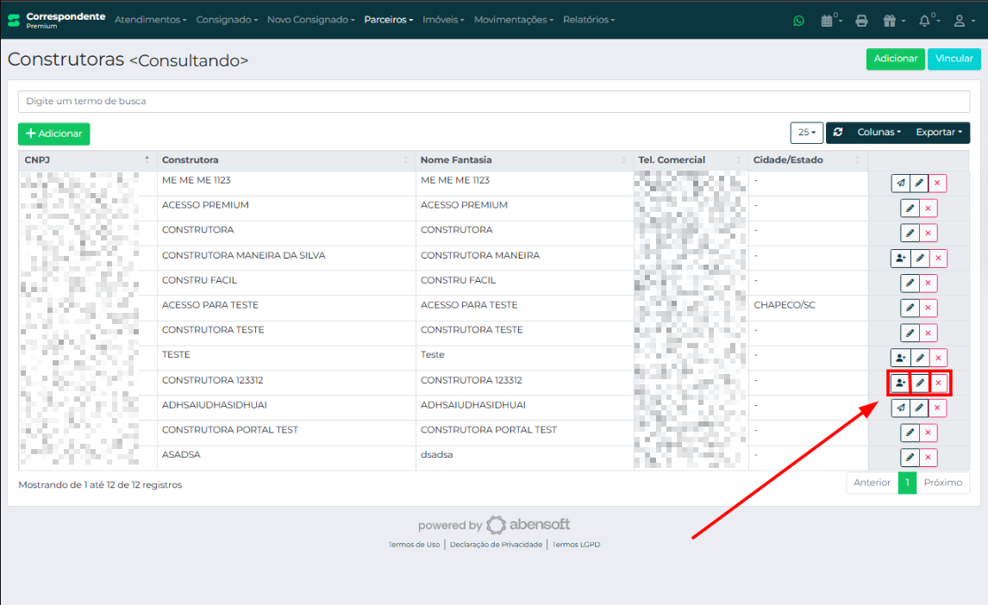Click the refresh icon beside Colunas

pyautogui.click(x=838, y=133)
